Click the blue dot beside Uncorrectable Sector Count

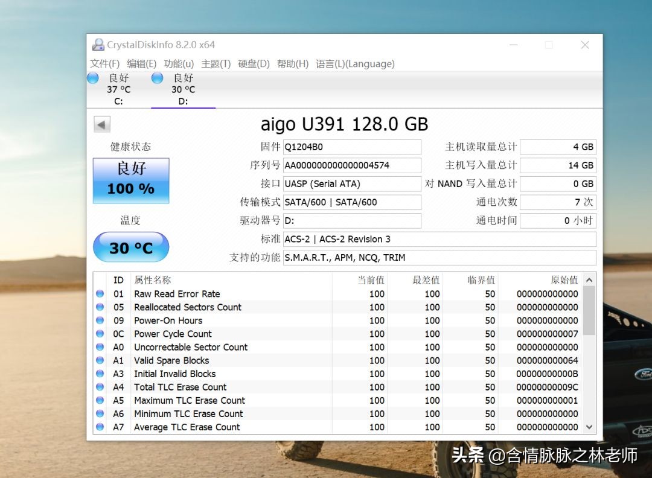click(x=98, y=347)
